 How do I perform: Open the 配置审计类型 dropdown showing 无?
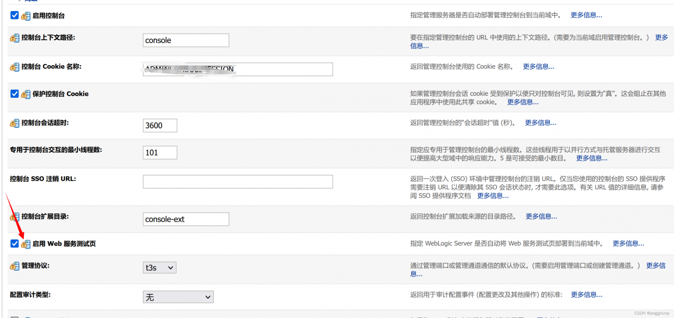point(178,297)
